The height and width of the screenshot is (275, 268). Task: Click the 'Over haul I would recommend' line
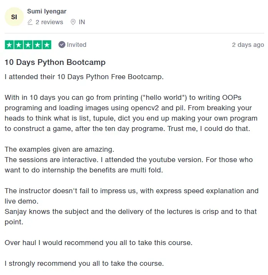pos(98,243)
